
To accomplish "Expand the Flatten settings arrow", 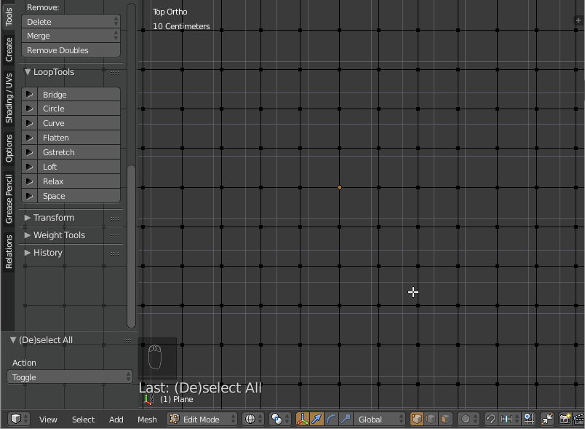I will 30,138.
